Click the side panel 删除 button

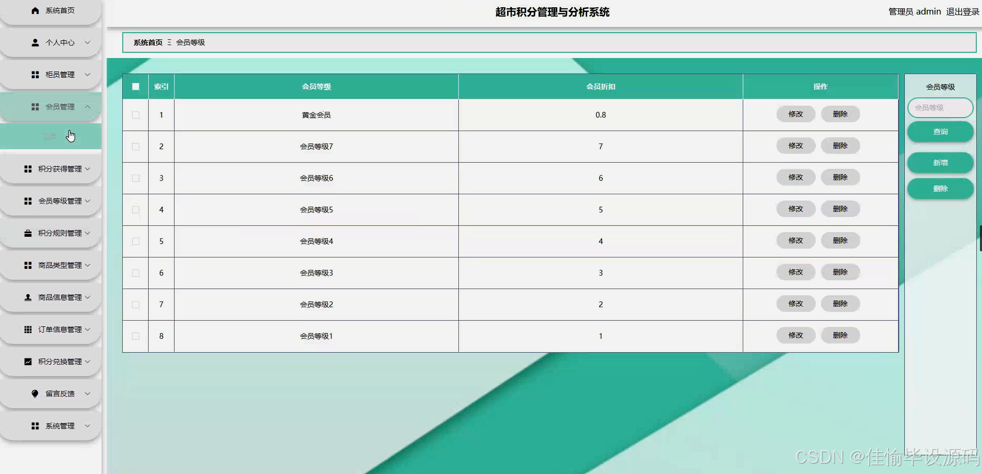coord(941,189)
